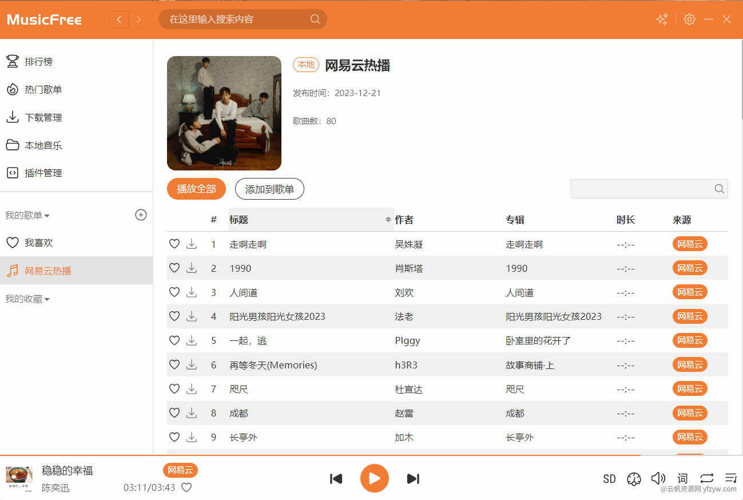Like the song 再等冬天(Memories)
This screenshot has width=743, height=500.
pyautogui.click(x=174, y=365)
